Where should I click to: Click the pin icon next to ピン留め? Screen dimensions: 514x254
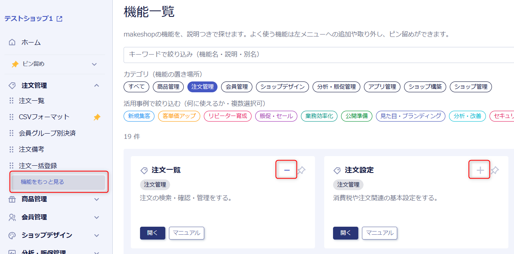coord(15,64)
